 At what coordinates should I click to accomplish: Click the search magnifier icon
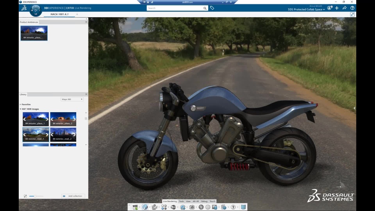[x=205, y=8]
